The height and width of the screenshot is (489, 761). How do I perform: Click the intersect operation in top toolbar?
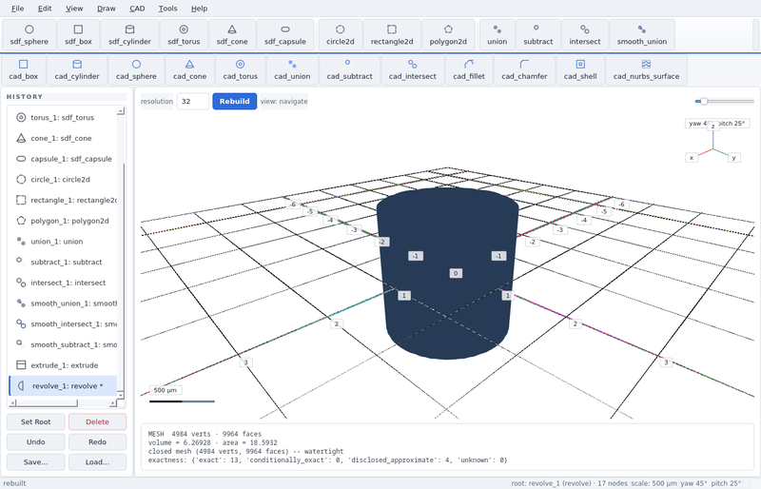click(x=585, y=35)
